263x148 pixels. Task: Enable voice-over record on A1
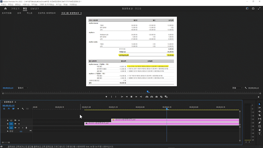26,128
